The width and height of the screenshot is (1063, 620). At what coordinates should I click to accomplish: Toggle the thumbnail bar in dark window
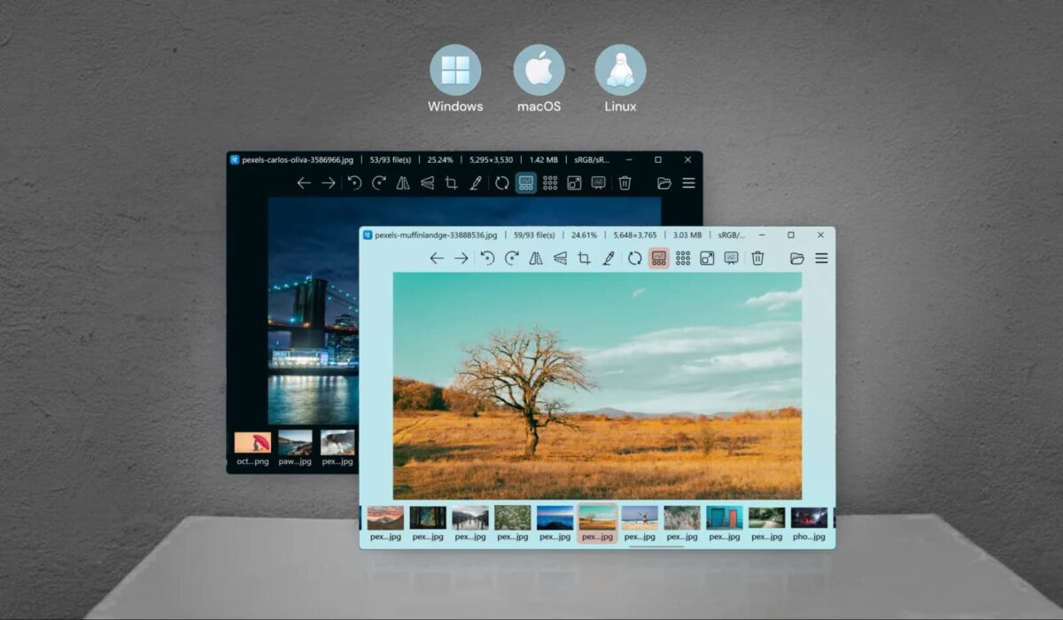tap(526, 182)
